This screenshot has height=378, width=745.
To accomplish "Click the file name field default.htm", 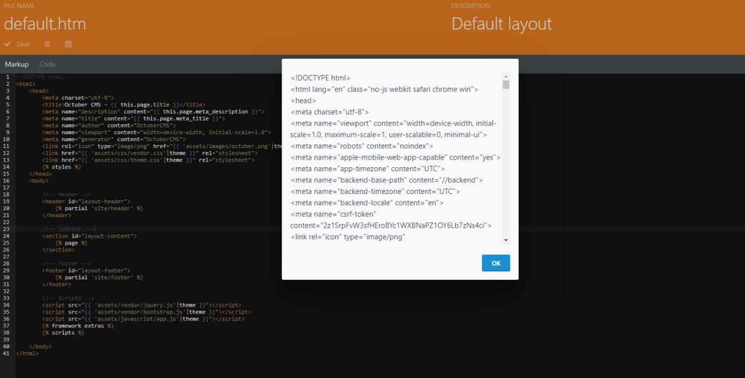I will click(x=45, y=24).
